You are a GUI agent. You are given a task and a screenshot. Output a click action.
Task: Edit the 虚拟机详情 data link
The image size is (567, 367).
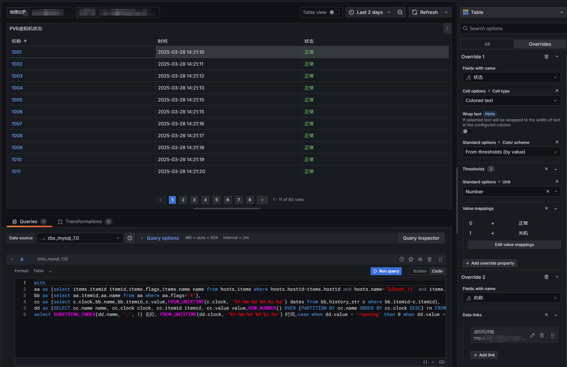(532, 335)
